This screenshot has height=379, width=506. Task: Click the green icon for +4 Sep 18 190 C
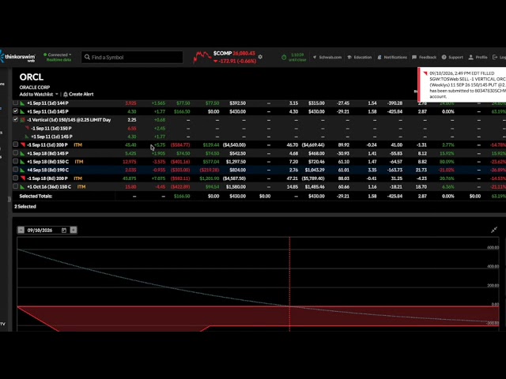coord(23,170)
